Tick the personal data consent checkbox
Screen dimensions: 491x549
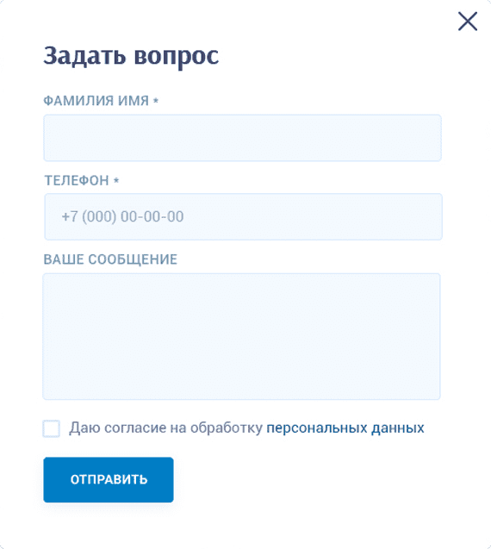point(52,428)
